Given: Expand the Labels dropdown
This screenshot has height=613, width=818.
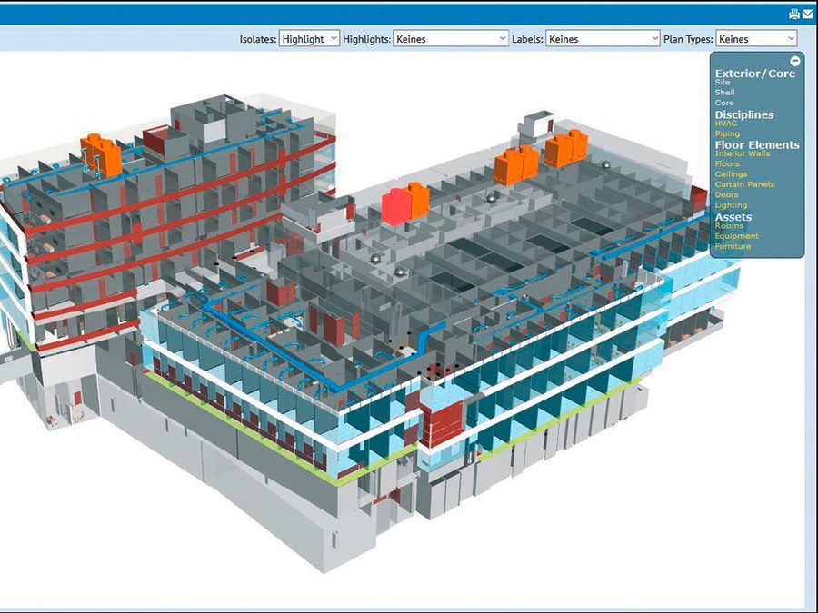Looking at the screenshot, I should click(x=603, y=39).
